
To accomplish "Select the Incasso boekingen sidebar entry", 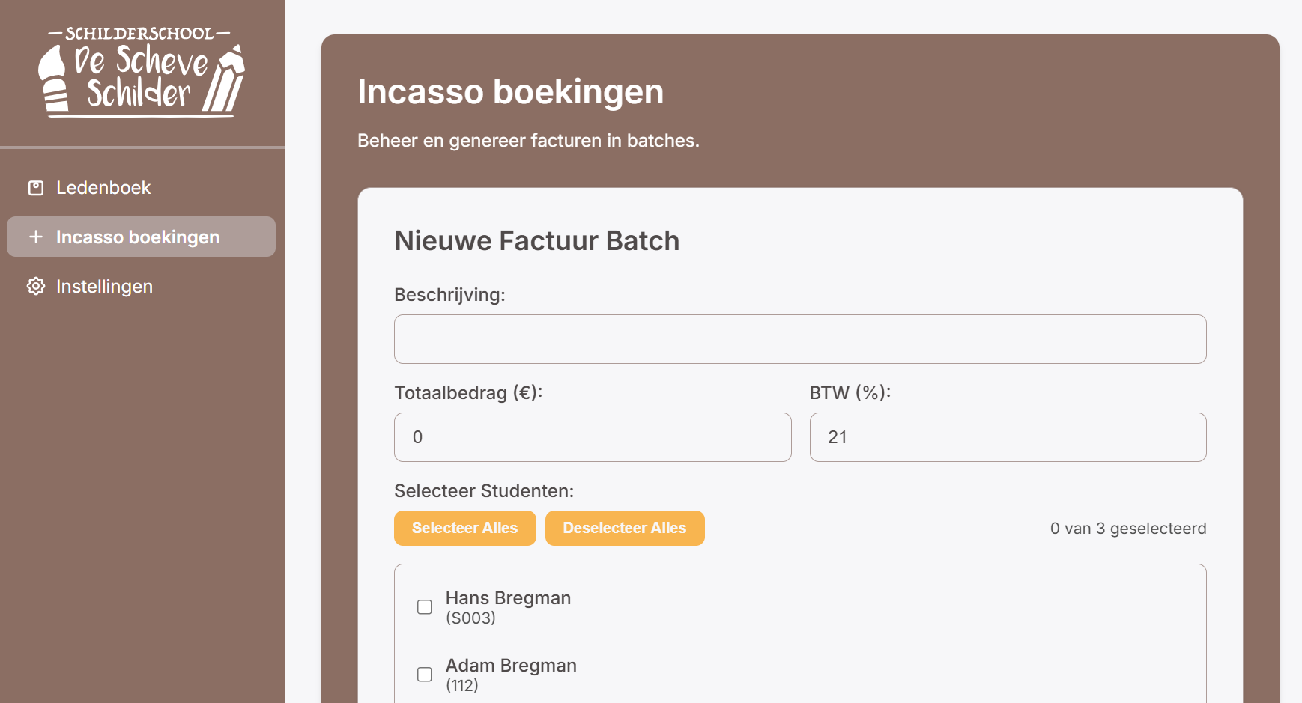I will [137, 237].
